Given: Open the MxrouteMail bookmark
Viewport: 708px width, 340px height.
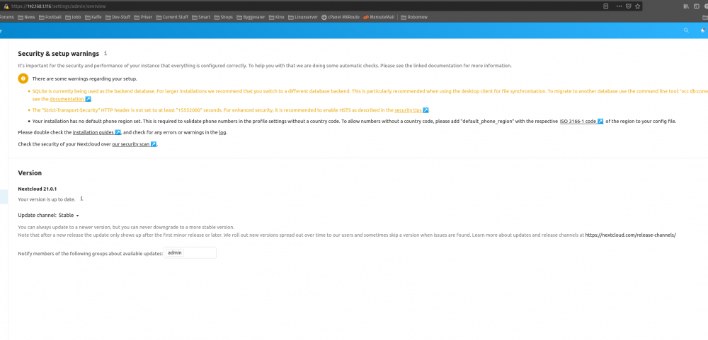Looking at the screenshot, I should [x=379, y=17].
